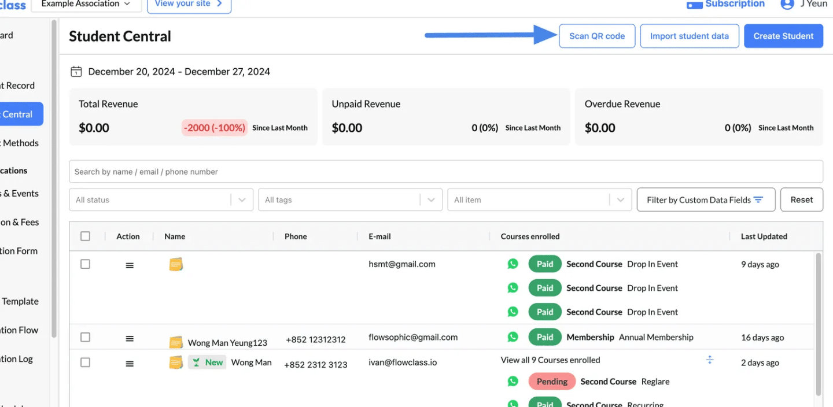Click the Name column header
This screenshot has height=407, width=833.
[175, 236]
